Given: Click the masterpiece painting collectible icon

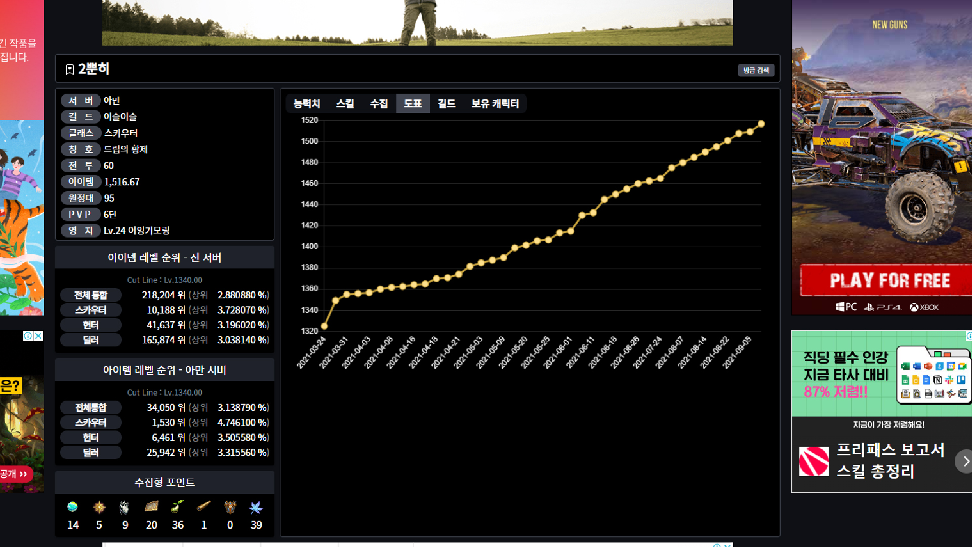Looking at the screenshot, I should tap(151, 506).
